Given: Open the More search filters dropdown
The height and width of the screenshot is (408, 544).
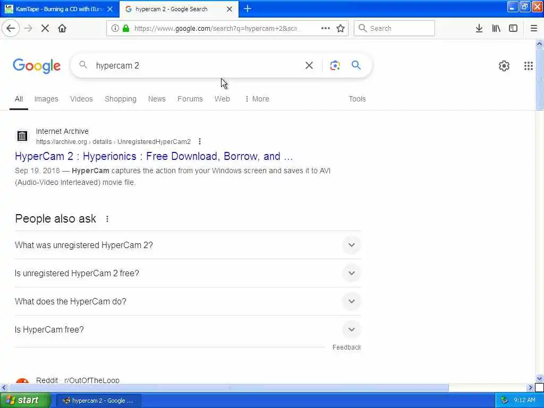Looking at the screenshot, I should pyautogui.click(x=257, y=99).
